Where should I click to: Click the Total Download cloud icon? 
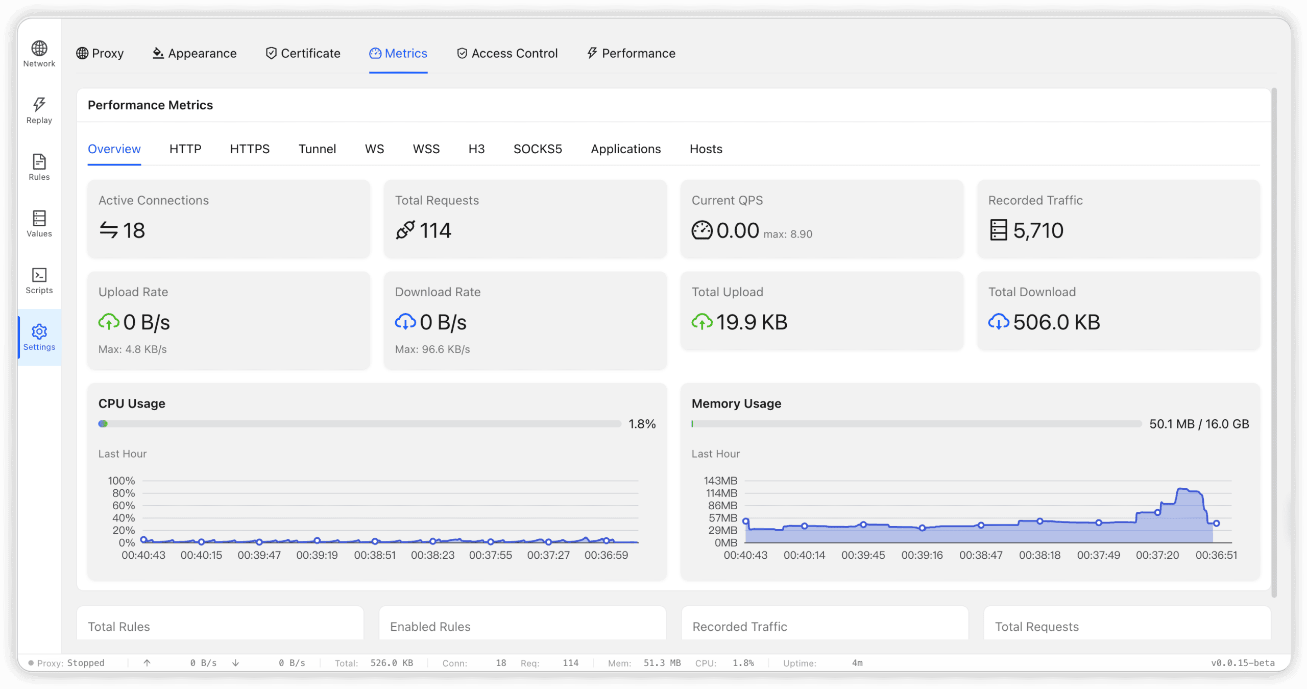pos(998,322)
